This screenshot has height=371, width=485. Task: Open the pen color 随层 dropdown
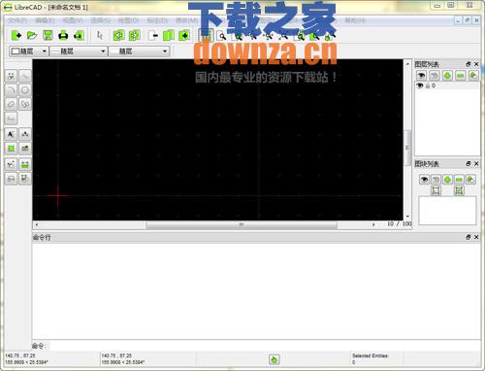(x=29, y=51)
